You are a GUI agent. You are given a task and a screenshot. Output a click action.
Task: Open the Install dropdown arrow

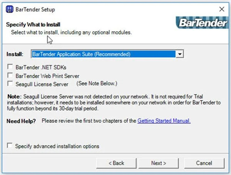(x=180, y=54)
